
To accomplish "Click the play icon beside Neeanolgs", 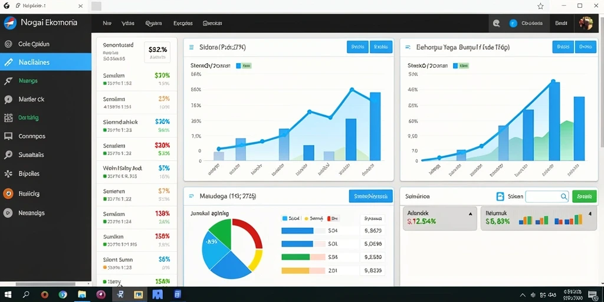I will click(8, 212).
